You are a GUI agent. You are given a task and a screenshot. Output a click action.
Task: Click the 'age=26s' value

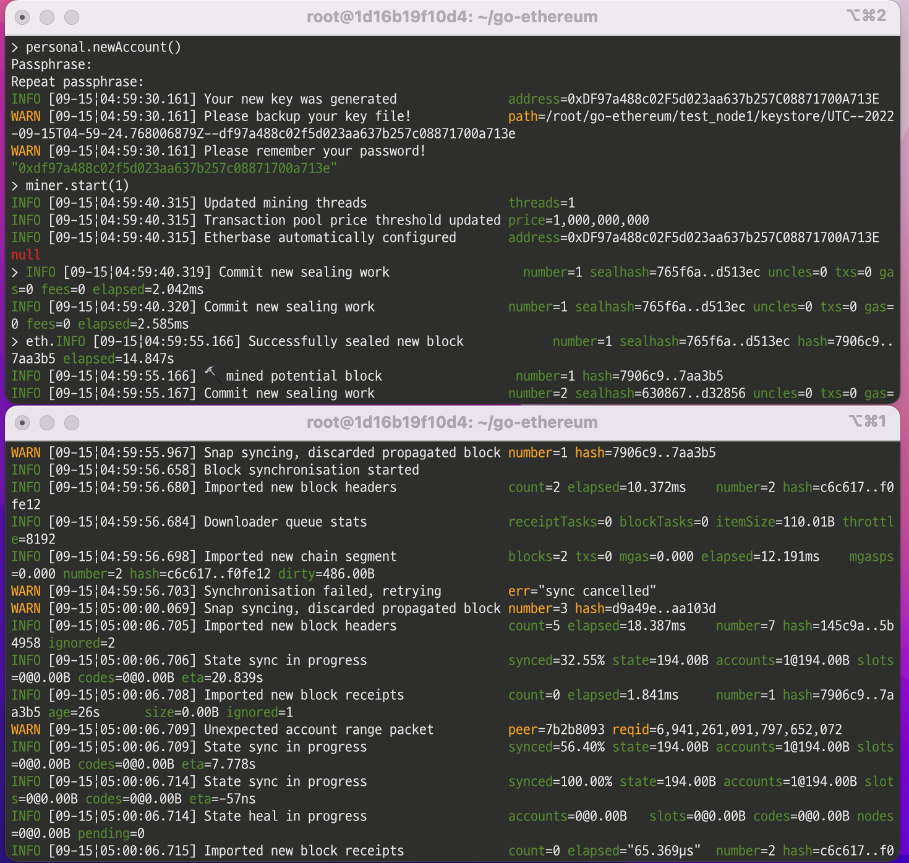pos(74,712)
